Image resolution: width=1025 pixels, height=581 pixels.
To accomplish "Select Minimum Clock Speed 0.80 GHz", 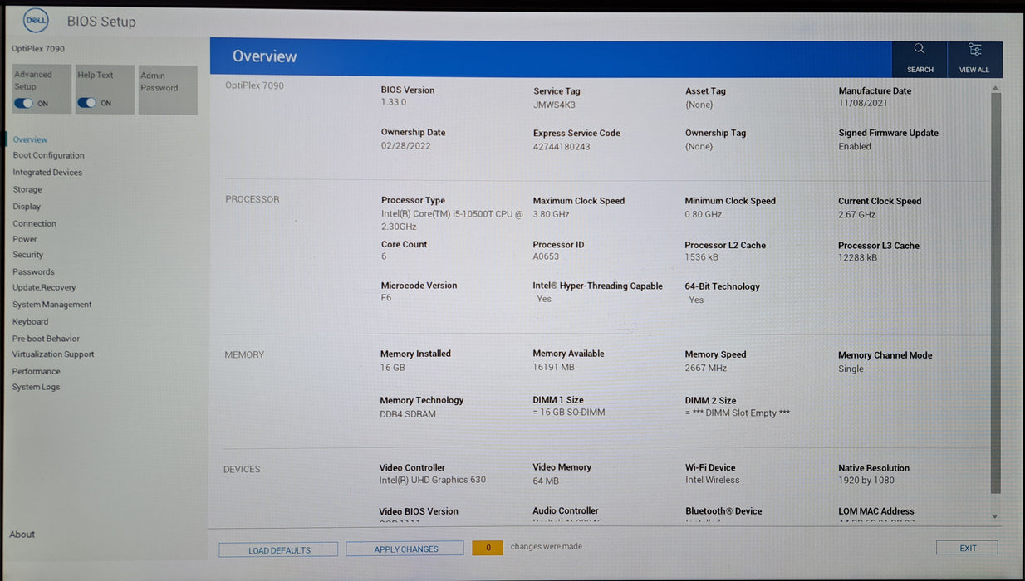I will (x=704, y=214).
